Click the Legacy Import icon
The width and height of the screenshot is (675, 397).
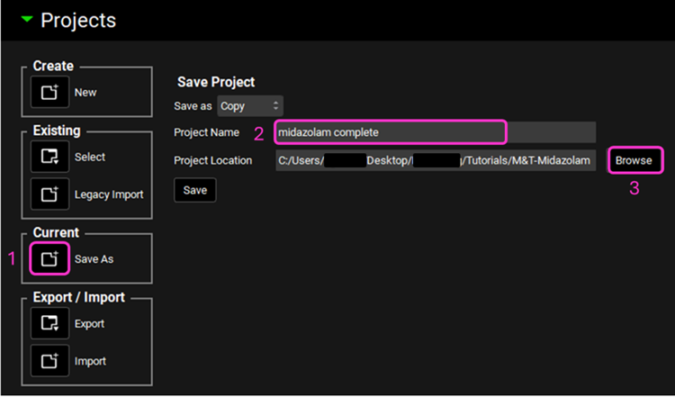pyautogui.click(x=49, y=194)
